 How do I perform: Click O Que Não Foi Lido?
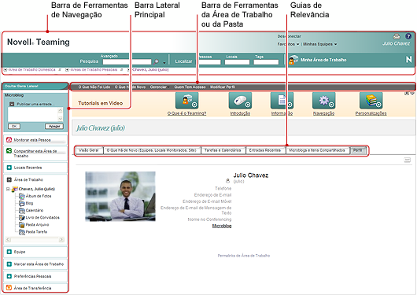tap(94, 87)
